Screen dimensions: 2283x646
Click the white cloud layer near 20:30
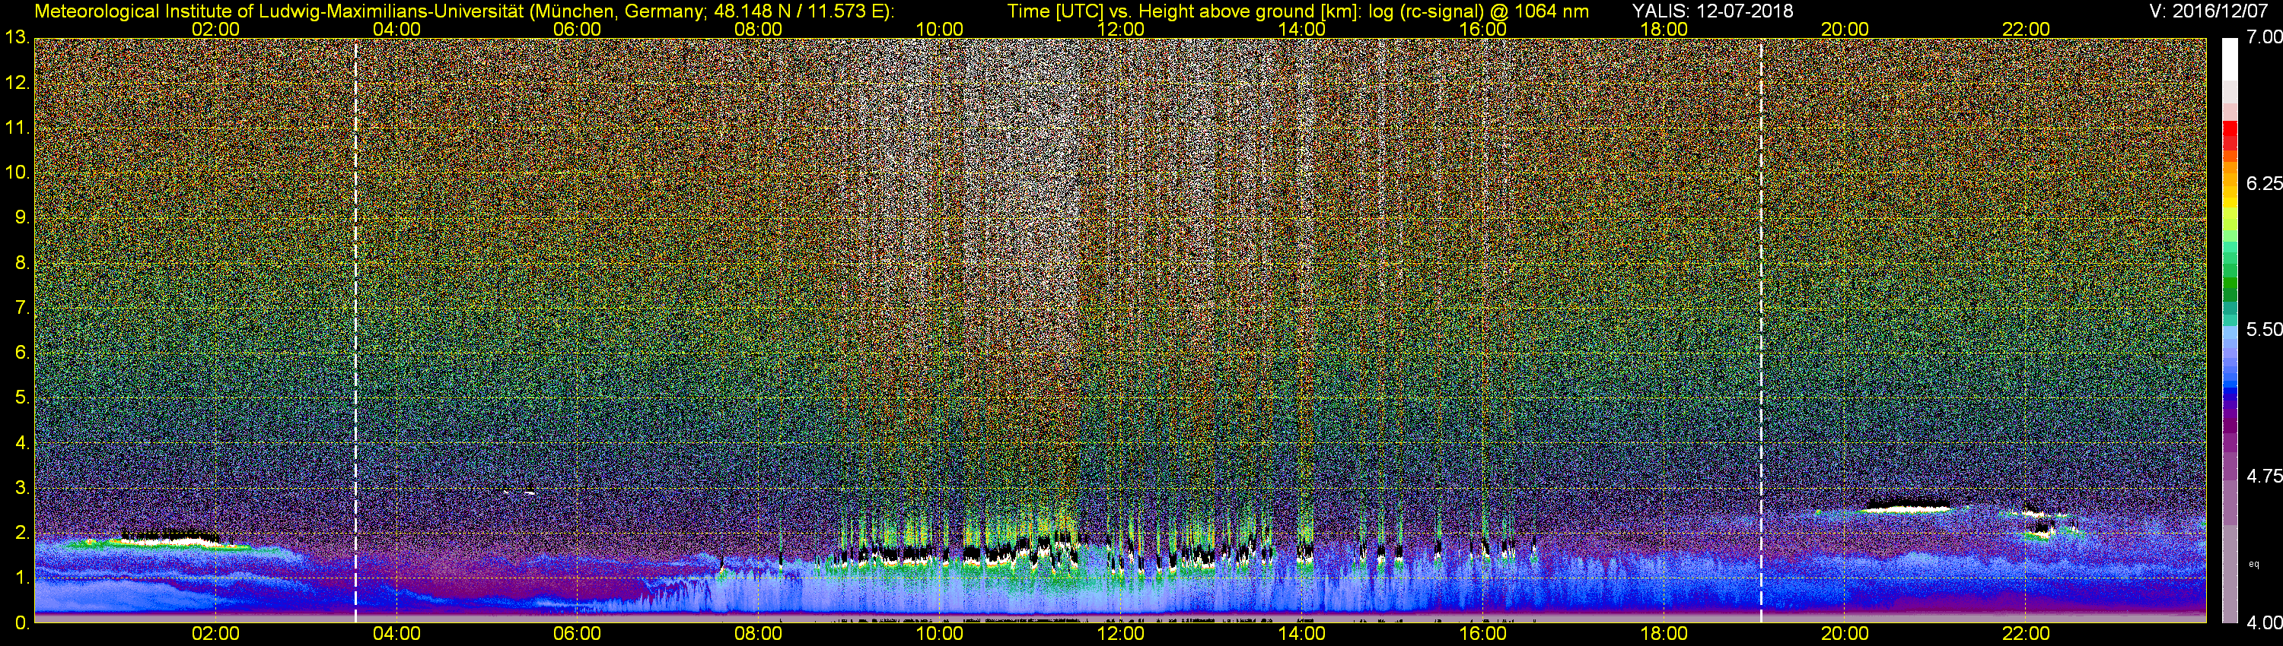[1907, 507]
